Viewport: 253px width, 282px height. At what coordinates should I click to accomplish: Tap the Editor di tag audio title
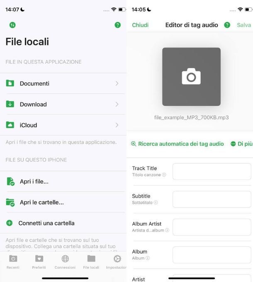pyautogui.click(x=192, y=25)
